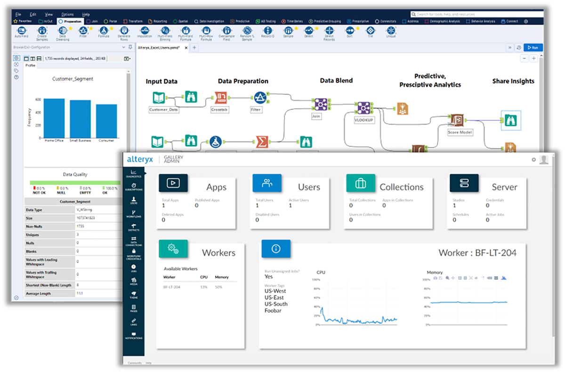Click the Run button
The width and height of the screenshot is (565, 373).
click(533, 47)
